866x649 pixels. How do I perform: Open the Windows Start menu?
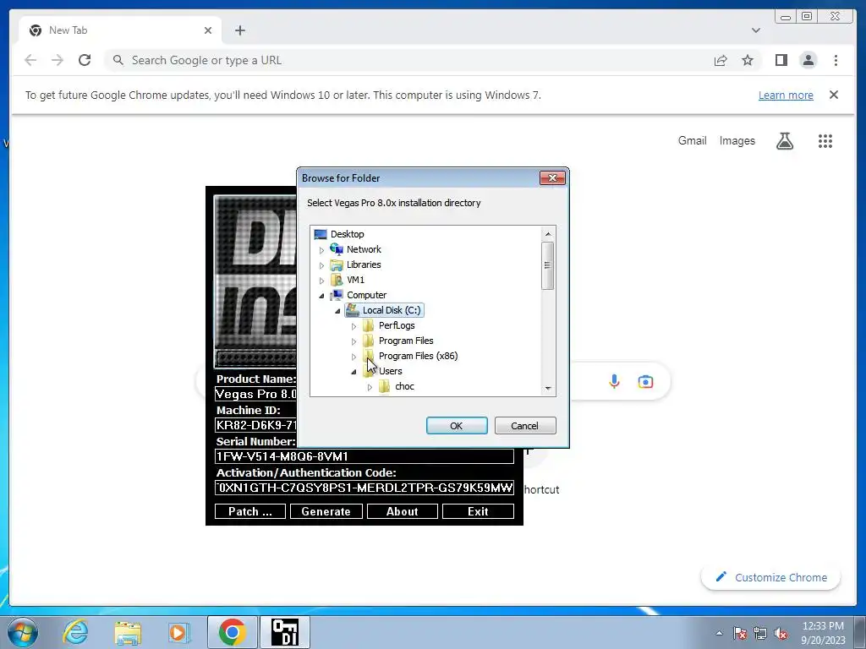(x=22, y=632)
